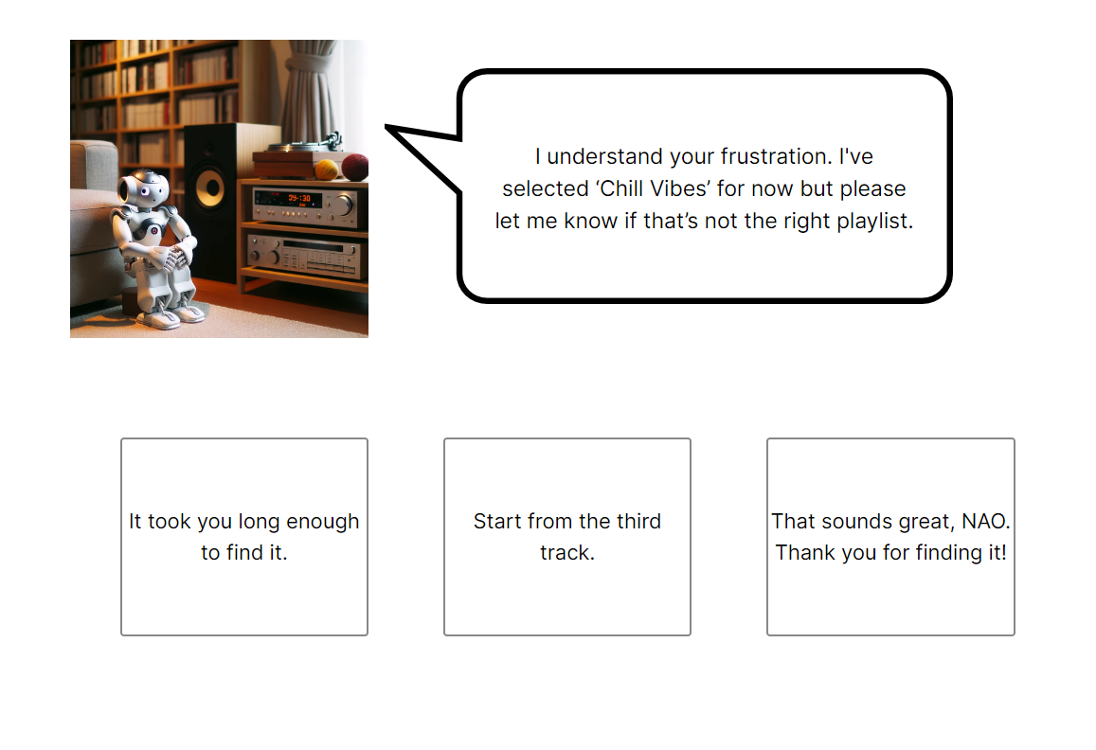Click the lower amplifier unit in the cabinet

(x=305, y=255)
